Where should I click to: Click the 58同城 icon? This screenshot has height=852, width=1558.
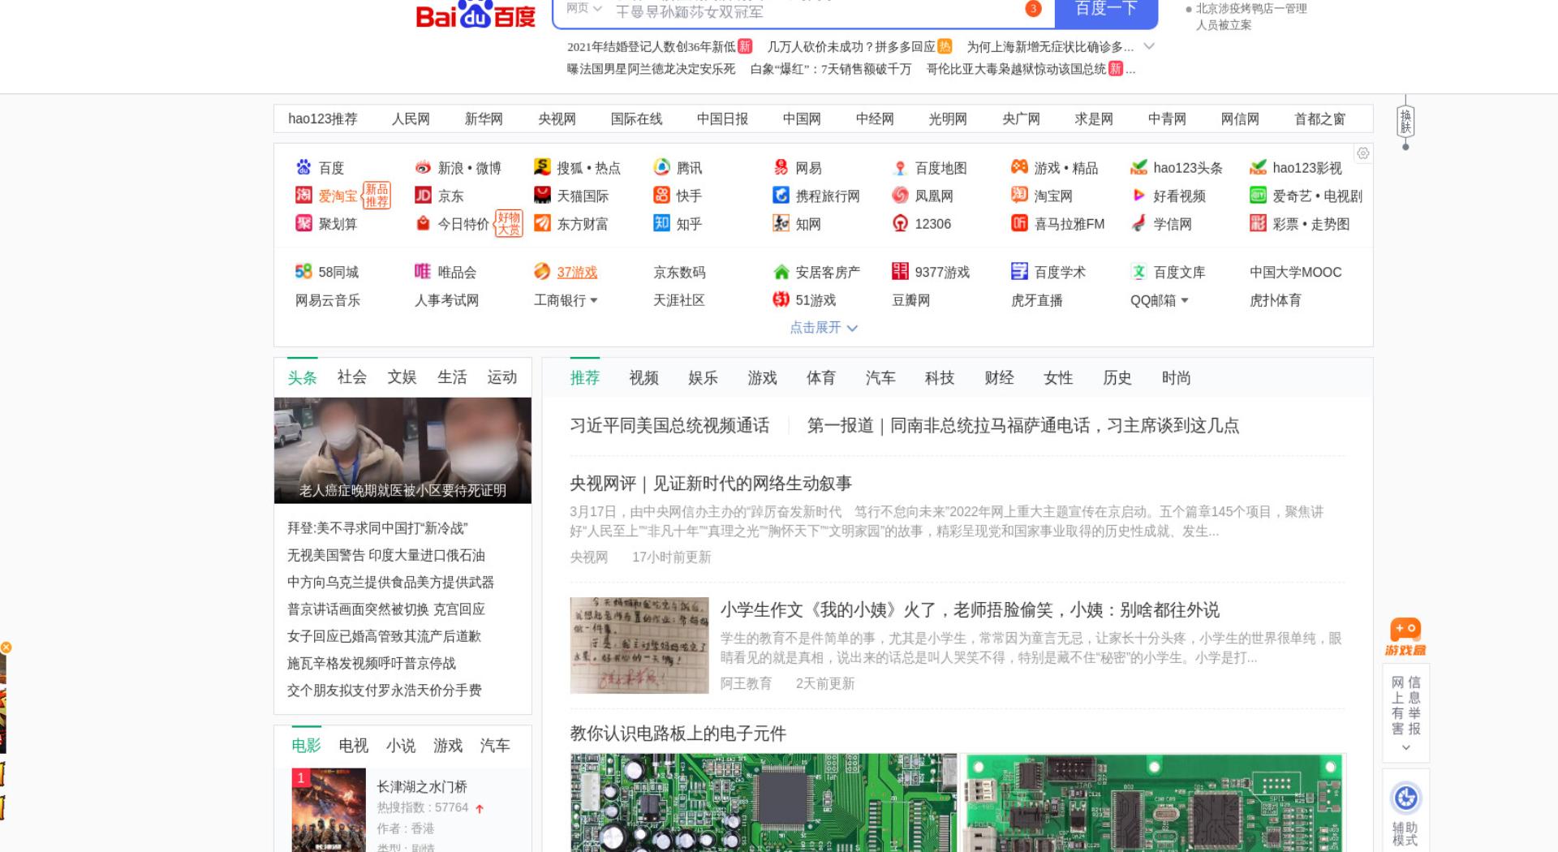point(303,272)
